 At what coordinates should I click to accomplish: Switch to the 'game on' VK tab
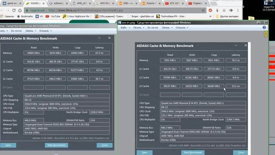[x=12, y=3]
